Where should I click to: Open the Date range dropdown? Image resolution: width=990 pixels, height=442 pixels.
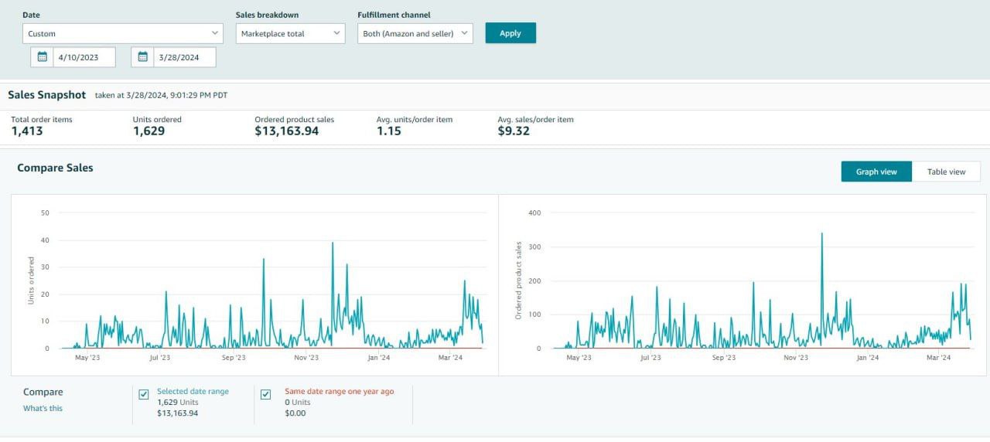(x=123, y=33)
